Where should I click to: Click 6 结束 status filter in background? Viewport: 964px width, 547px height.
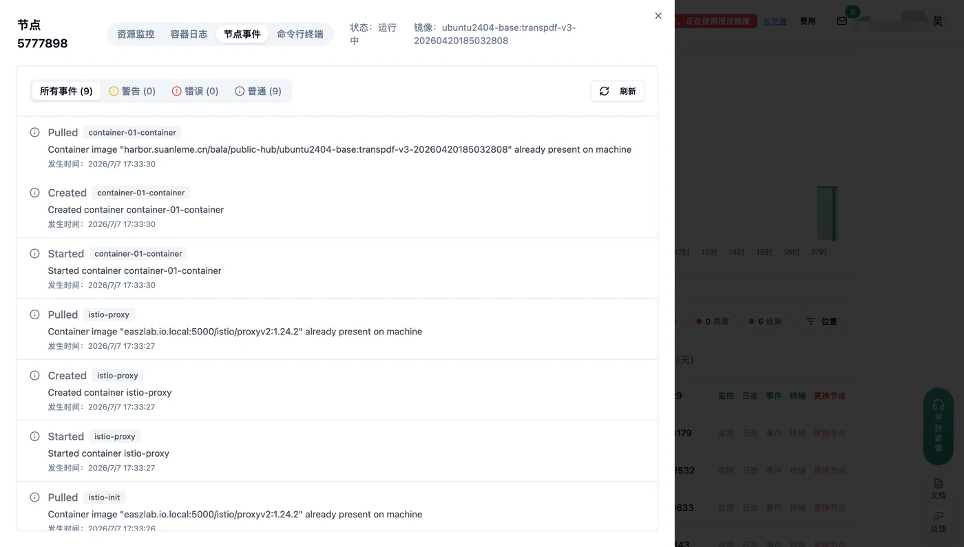tap(765, 321)
